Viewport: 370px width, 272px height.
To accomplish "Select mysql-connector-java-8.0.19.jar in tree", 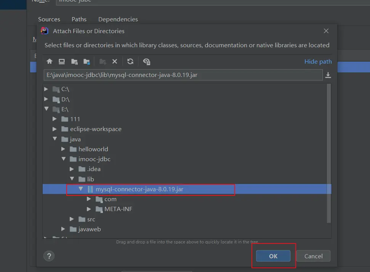I will (139, 189).
